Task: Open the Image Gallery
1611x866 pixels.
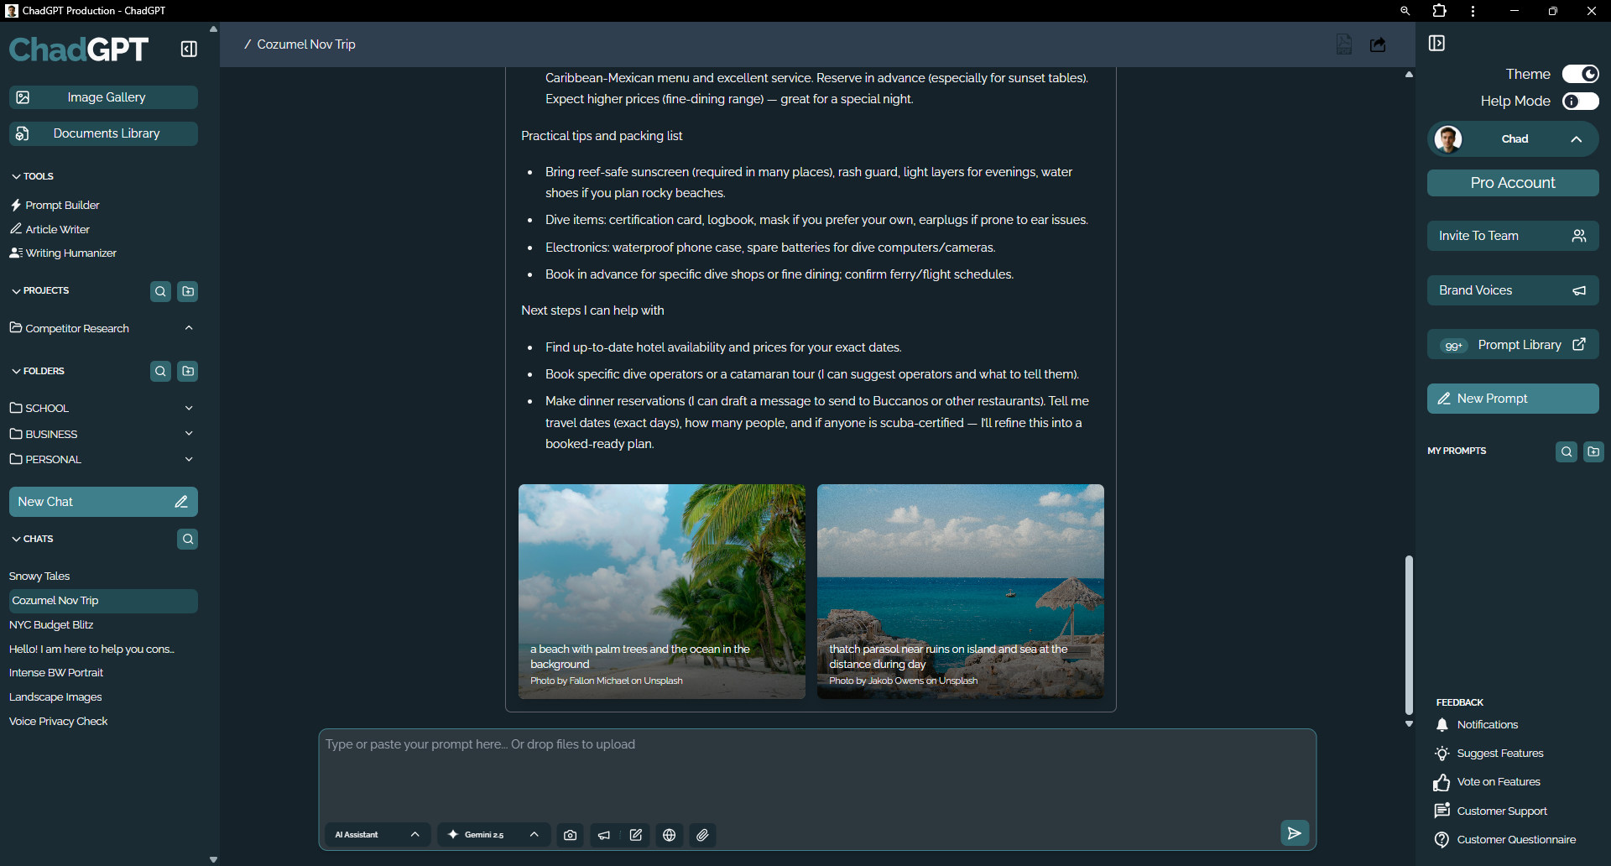Action: pos(103,97)
